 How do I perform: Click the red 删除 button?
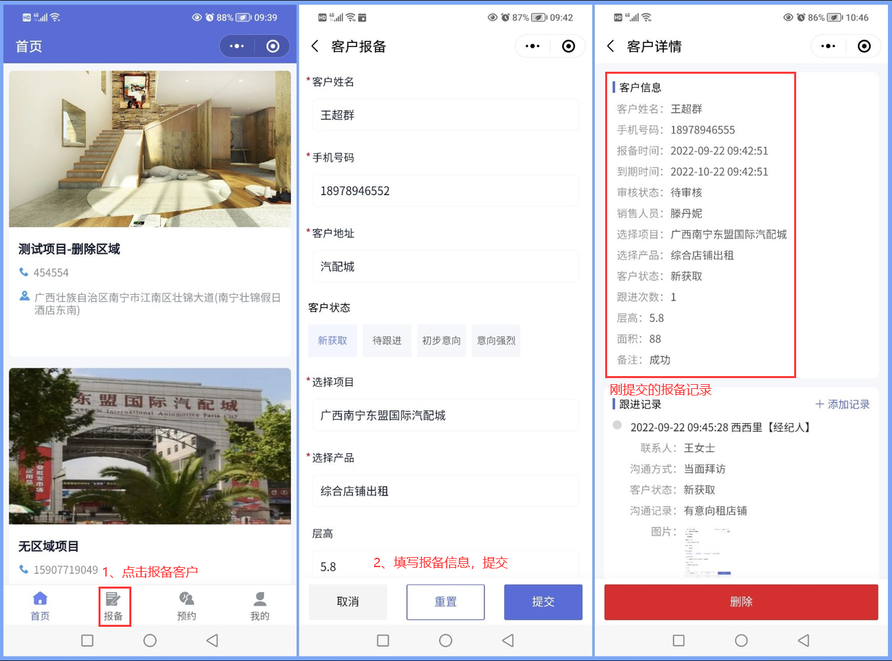click(741, 602)
